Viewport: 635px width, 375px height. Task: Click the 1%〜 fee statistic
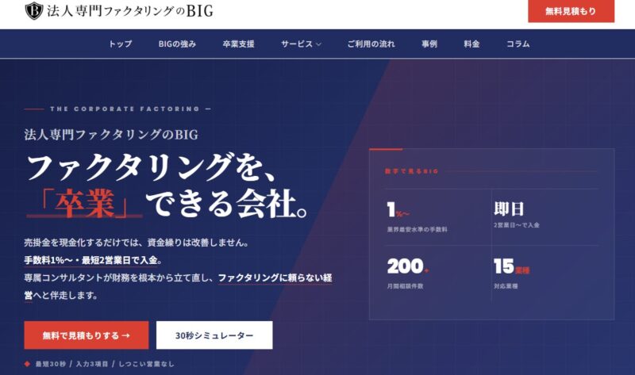click(x=398, y=210)
